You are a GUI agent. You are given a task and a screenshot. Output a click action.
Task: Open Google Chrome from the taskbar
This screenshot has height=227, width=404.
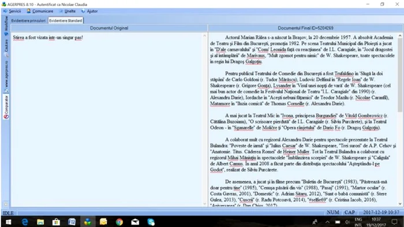(x=119, y=222)
